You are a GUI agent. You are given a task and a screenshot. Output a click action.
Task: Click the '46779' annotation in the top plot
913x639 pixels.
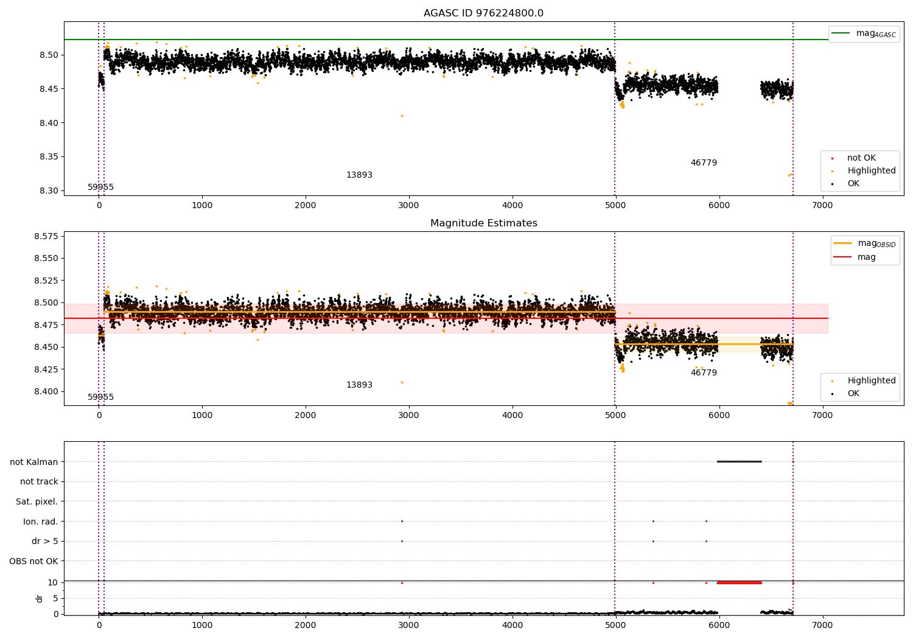coord(704,163)
